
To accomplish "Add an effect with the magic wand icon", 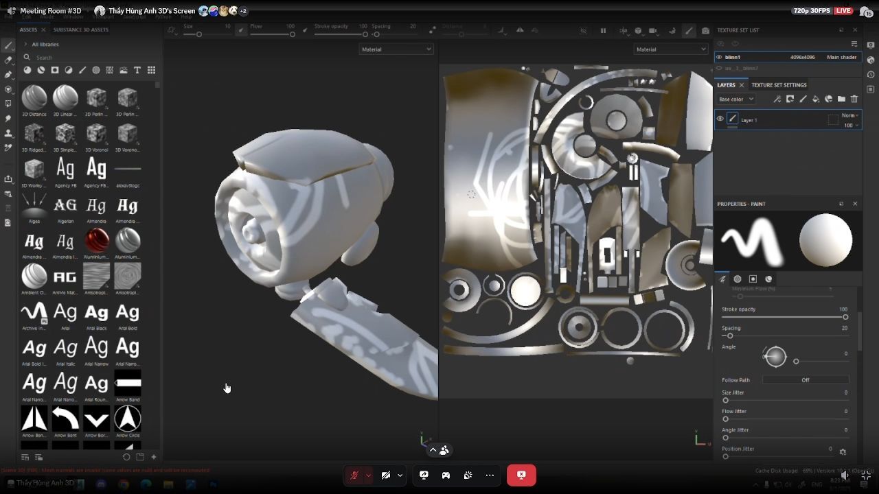I will 777,99.
